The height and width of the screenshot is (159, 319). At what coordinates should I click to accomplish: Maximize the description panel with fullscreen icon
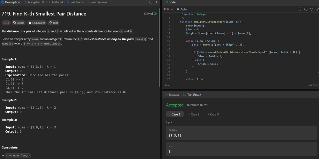[x=151, y=2]
